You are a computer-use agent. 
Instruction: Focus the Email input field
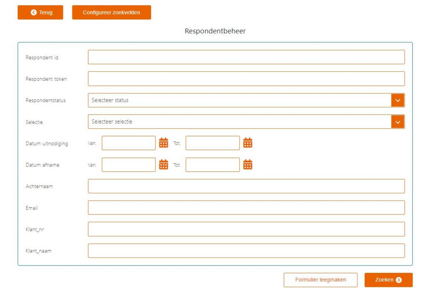point(246,208)
